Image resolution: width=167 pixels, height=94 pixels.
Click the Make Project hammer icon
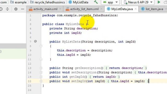tap(96, 2)
